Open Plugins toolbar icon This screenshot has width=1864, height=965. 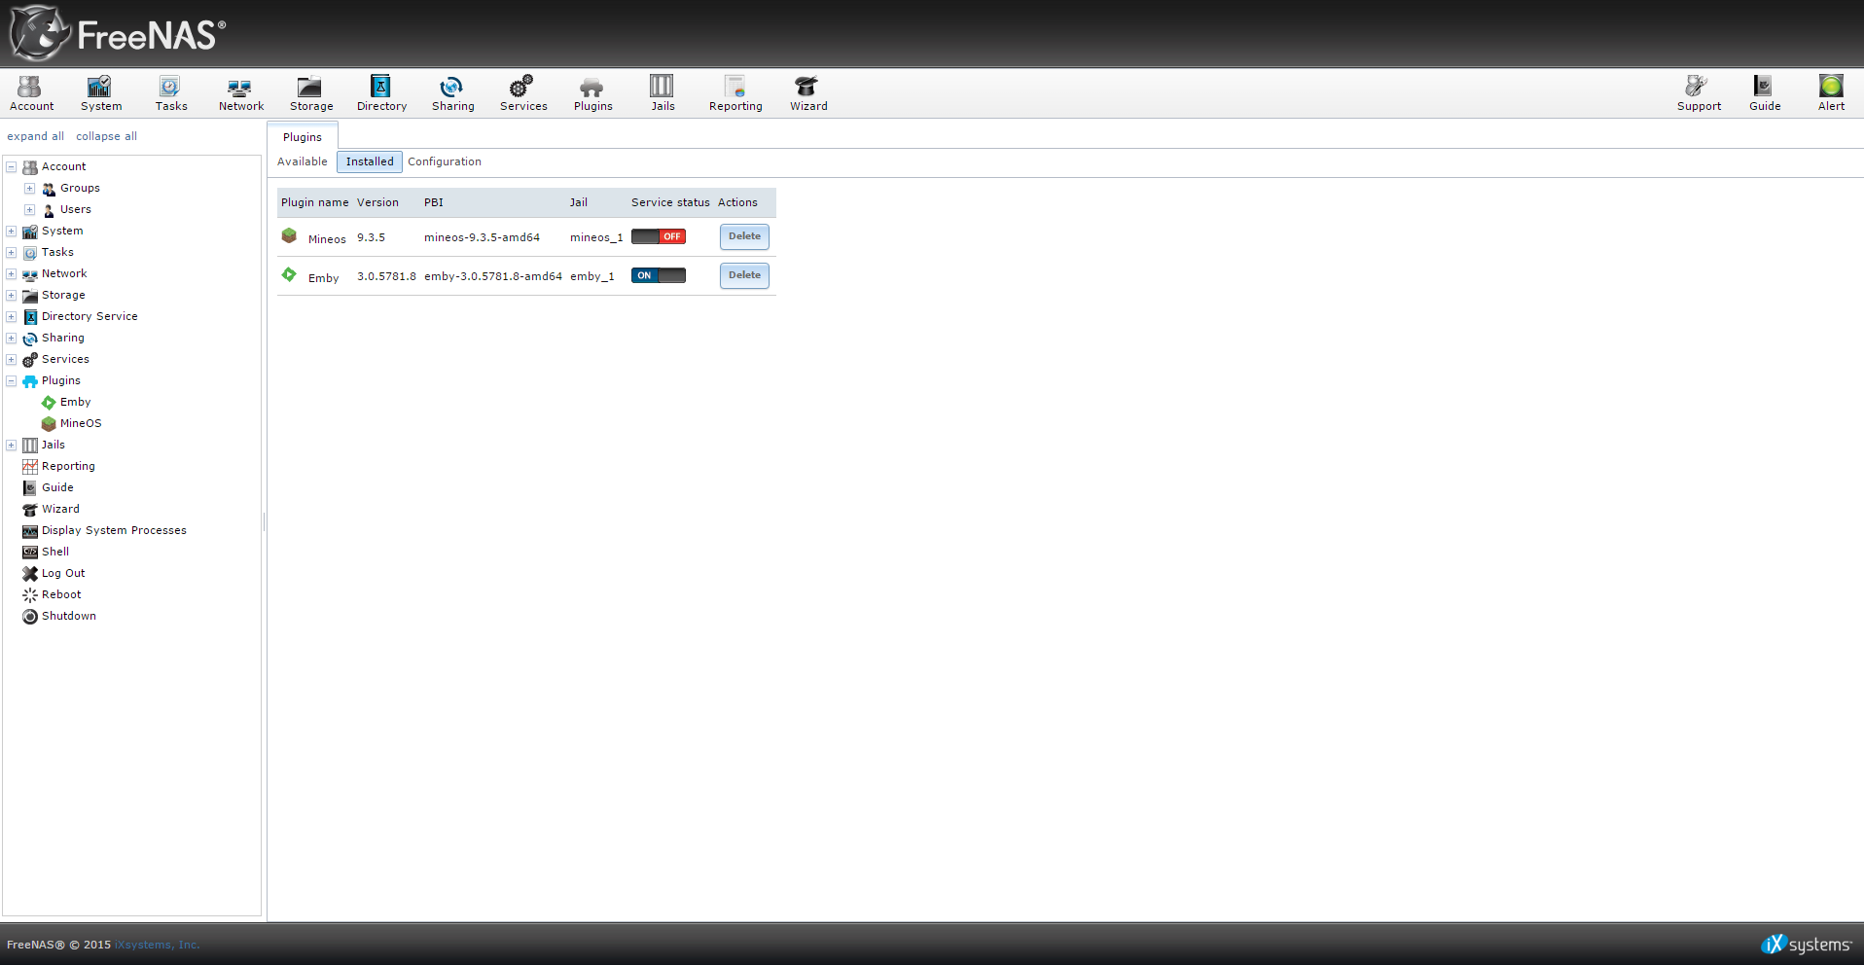pyautogui.click(x=592, y=93)
